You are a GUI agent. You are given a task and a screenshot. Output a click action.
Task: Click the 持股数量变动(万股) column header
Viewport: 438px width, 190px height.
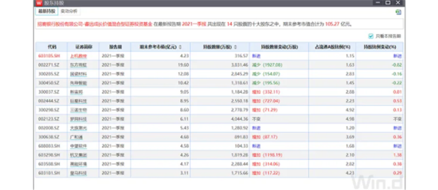click(279, 47)
